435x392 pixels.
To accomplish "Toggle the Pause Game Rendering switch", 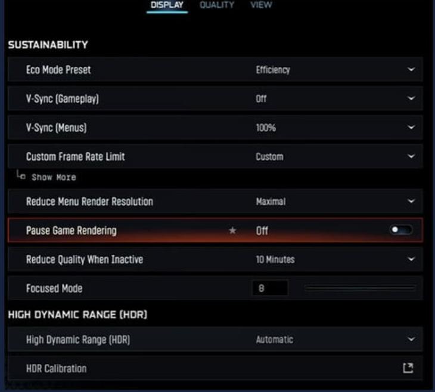I will click(x=401, y=230).
